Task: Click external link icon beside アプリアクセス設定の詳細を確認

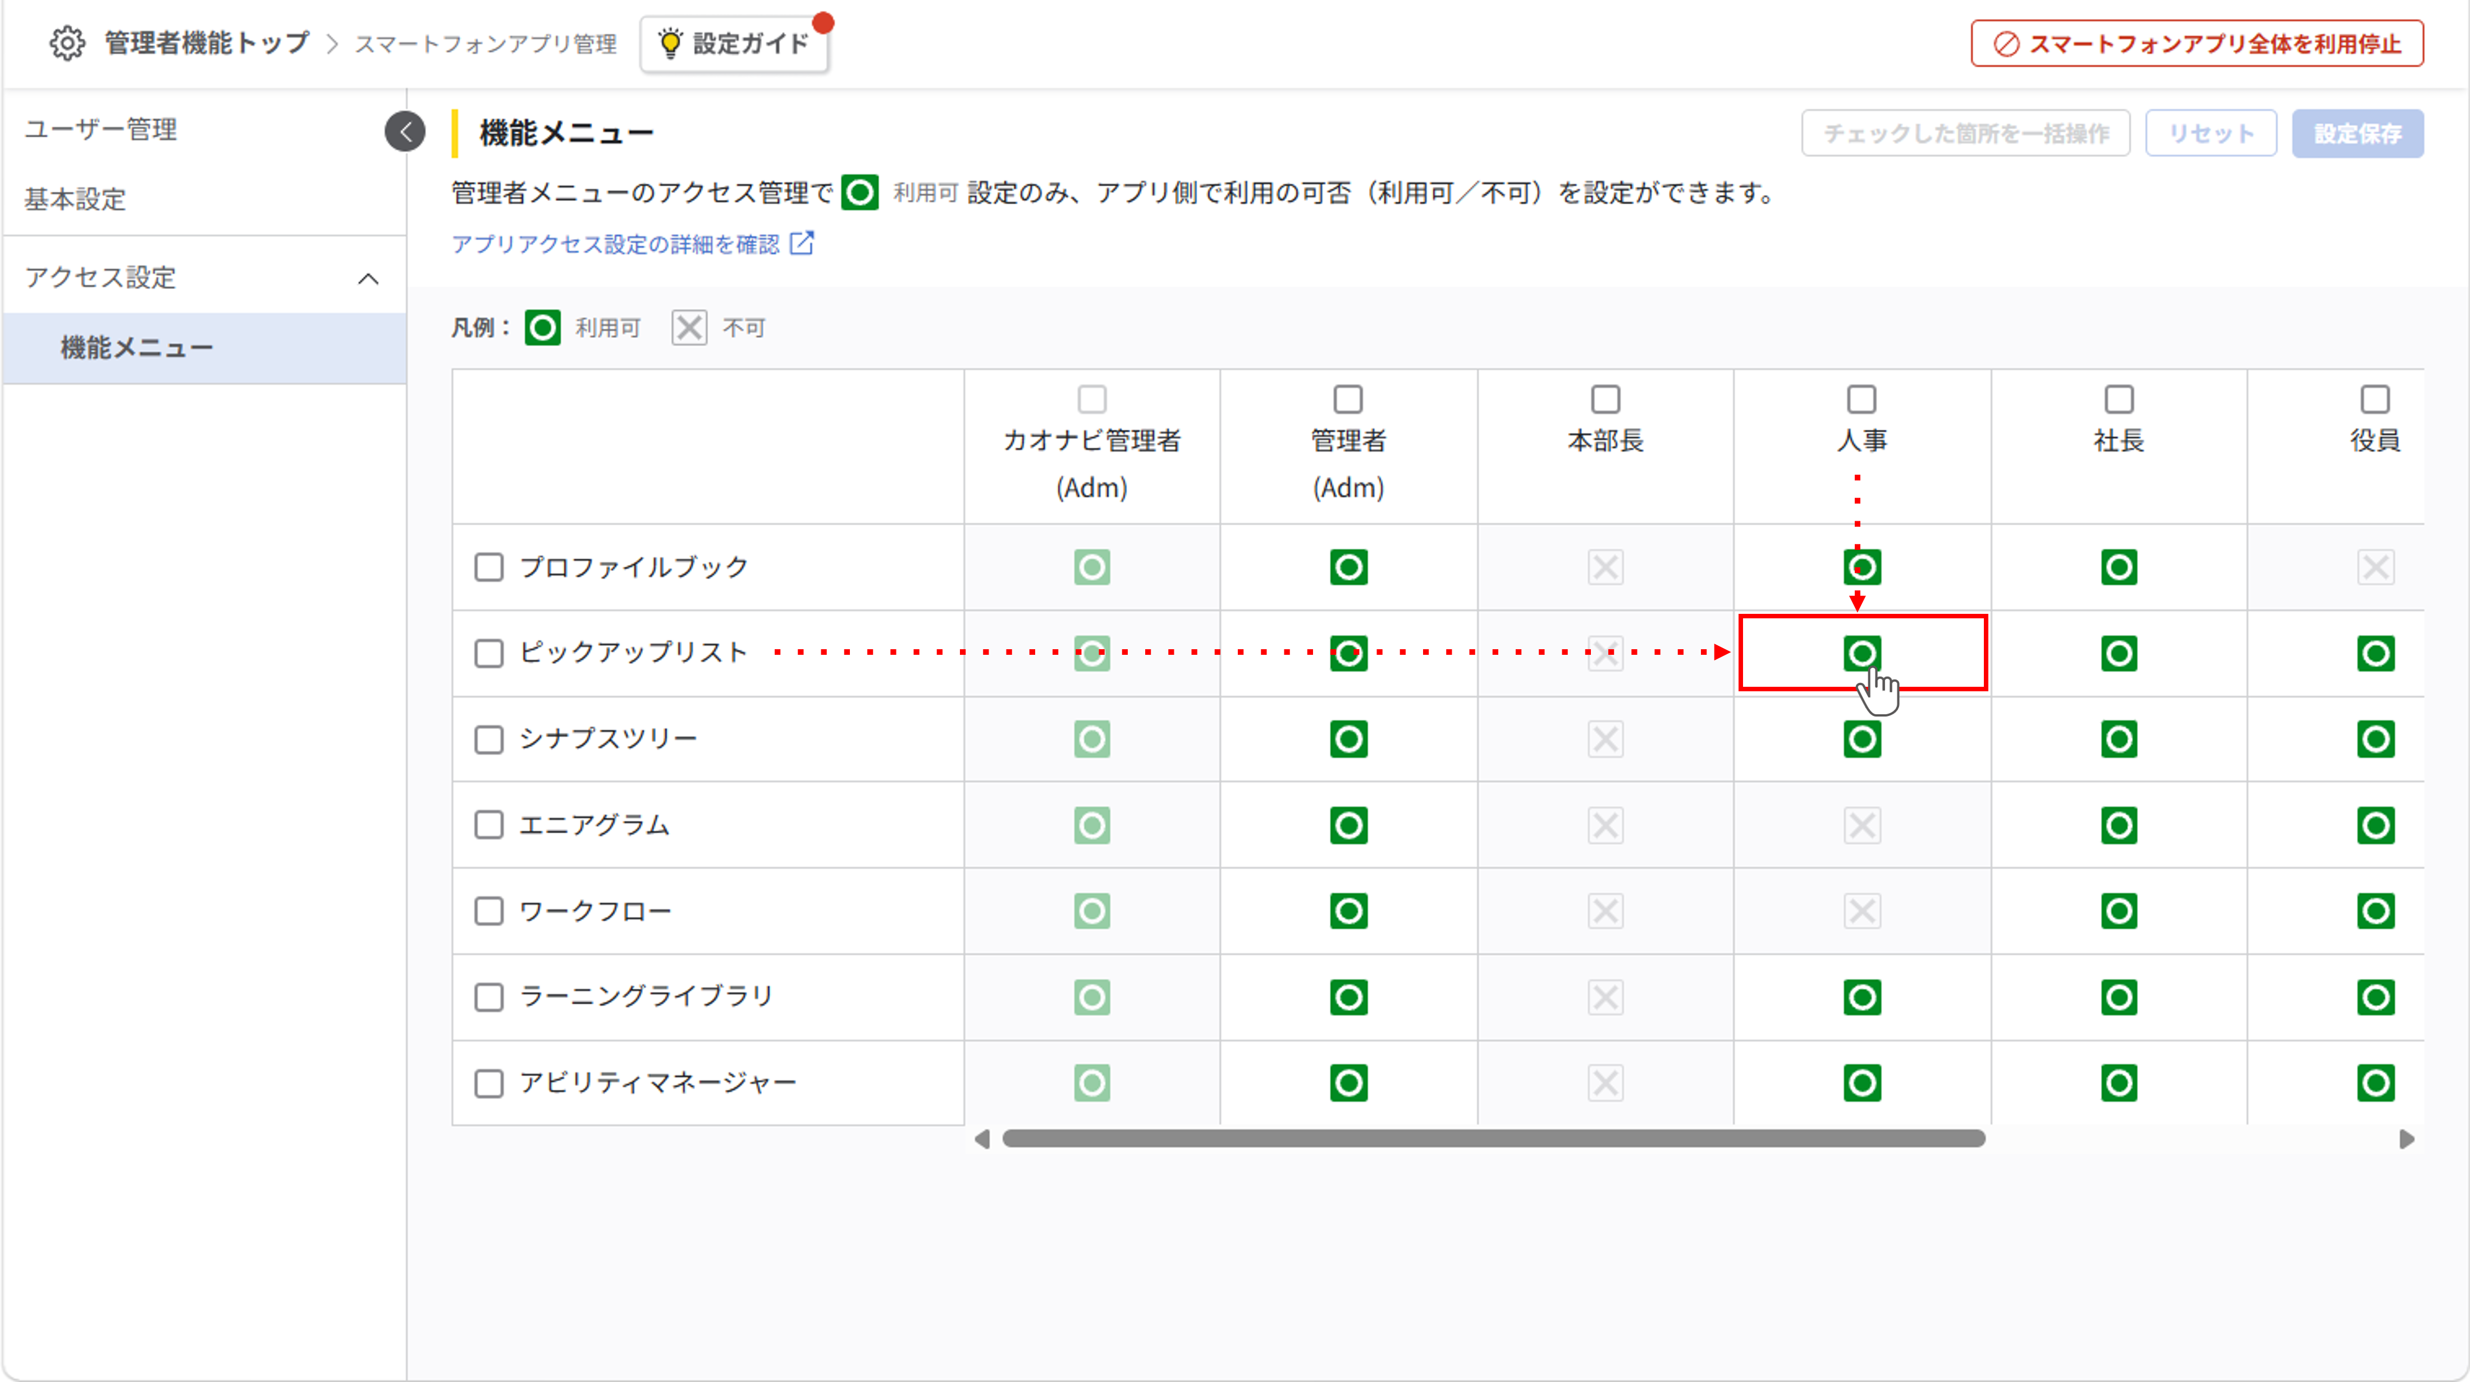Action: [802, 244]
